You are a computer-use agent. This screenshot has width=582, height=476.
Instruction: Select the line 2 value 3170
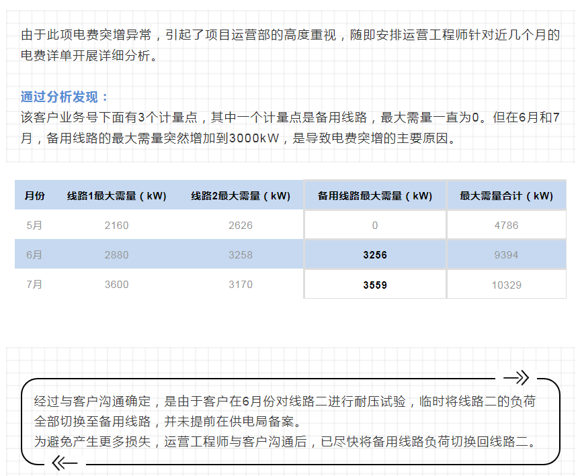coord(241,285)
